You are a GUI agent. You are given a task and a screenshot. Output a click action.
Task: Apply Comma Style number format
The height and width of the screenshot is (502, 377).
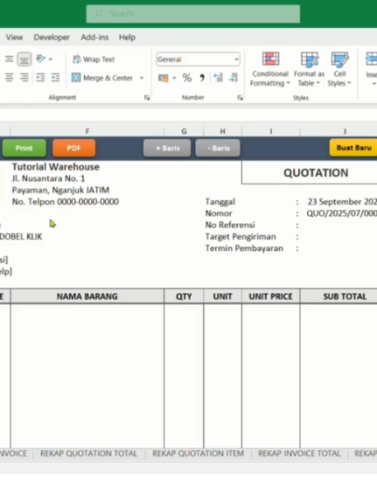tap(202, 78)
